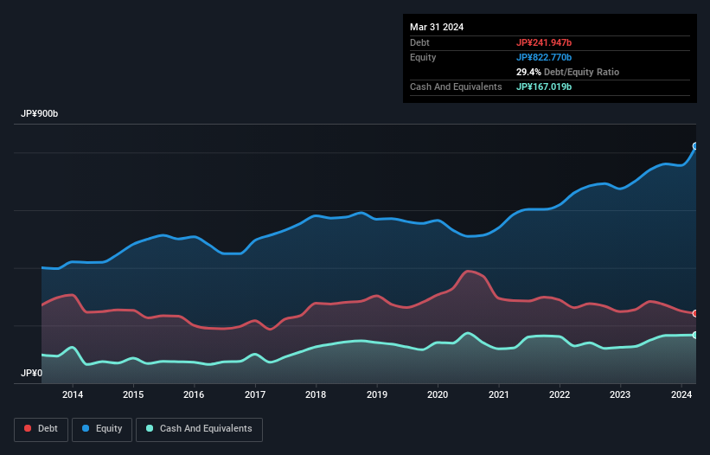Click the JP¥167.019b cash value
Image resolution: width=710 pixels, height=455 pixels.
click(x=544, y=87)
